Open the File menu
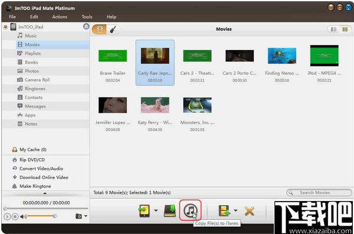 click(x=12, y=16)
